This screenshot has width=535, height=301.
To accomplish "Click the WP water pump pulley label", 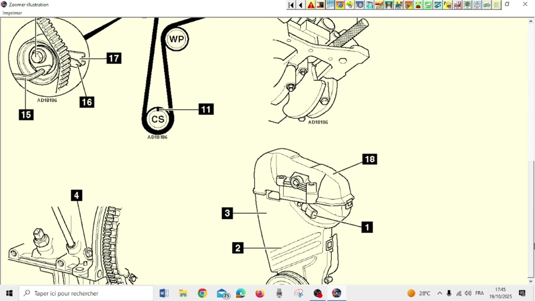I will click(176, 39).
